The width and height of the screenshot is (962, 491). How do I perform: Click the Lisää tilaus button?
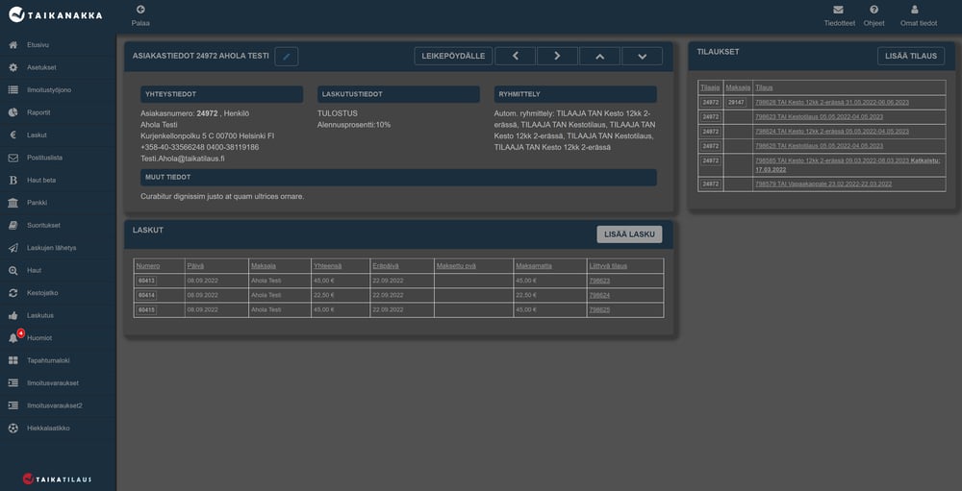(911, 56)
